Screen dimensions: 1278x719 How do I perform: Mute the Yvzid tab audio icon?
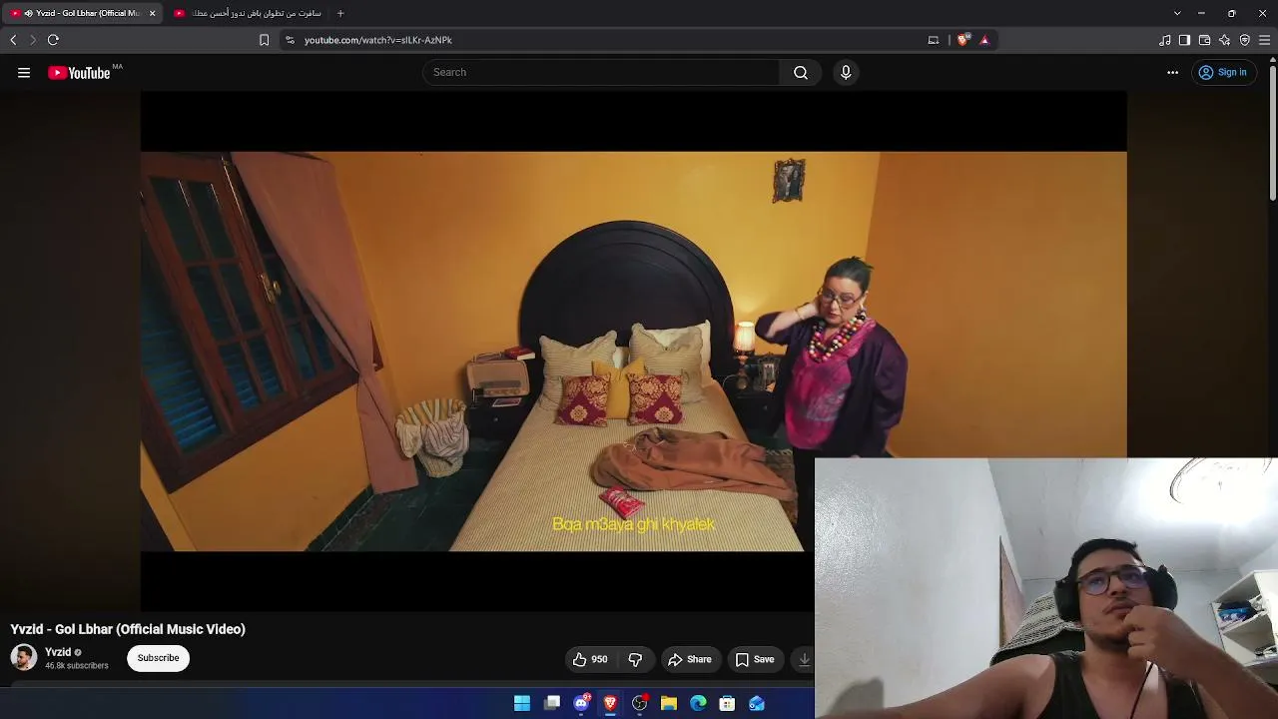coord(28,13)
